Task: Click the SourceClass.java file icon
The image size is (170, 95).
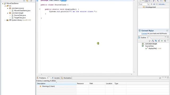Action: pyautogui.click(x=12, y=15)
